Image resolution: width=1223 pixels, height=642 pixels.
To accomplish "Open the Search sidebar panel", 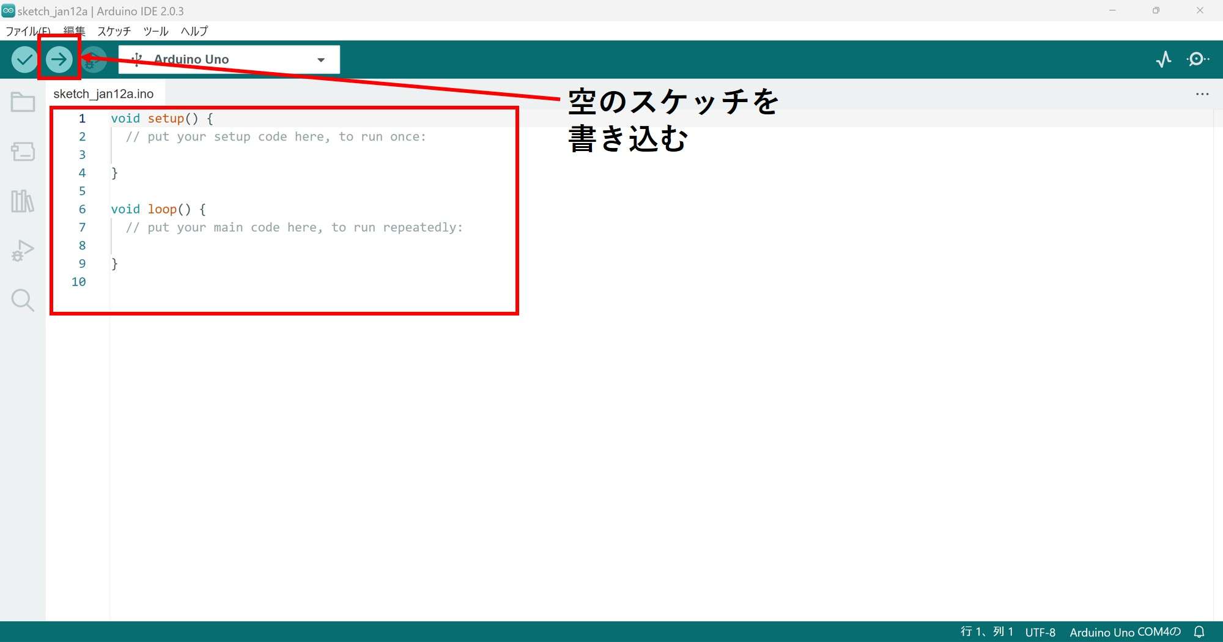I will click(x=23, y=300).
